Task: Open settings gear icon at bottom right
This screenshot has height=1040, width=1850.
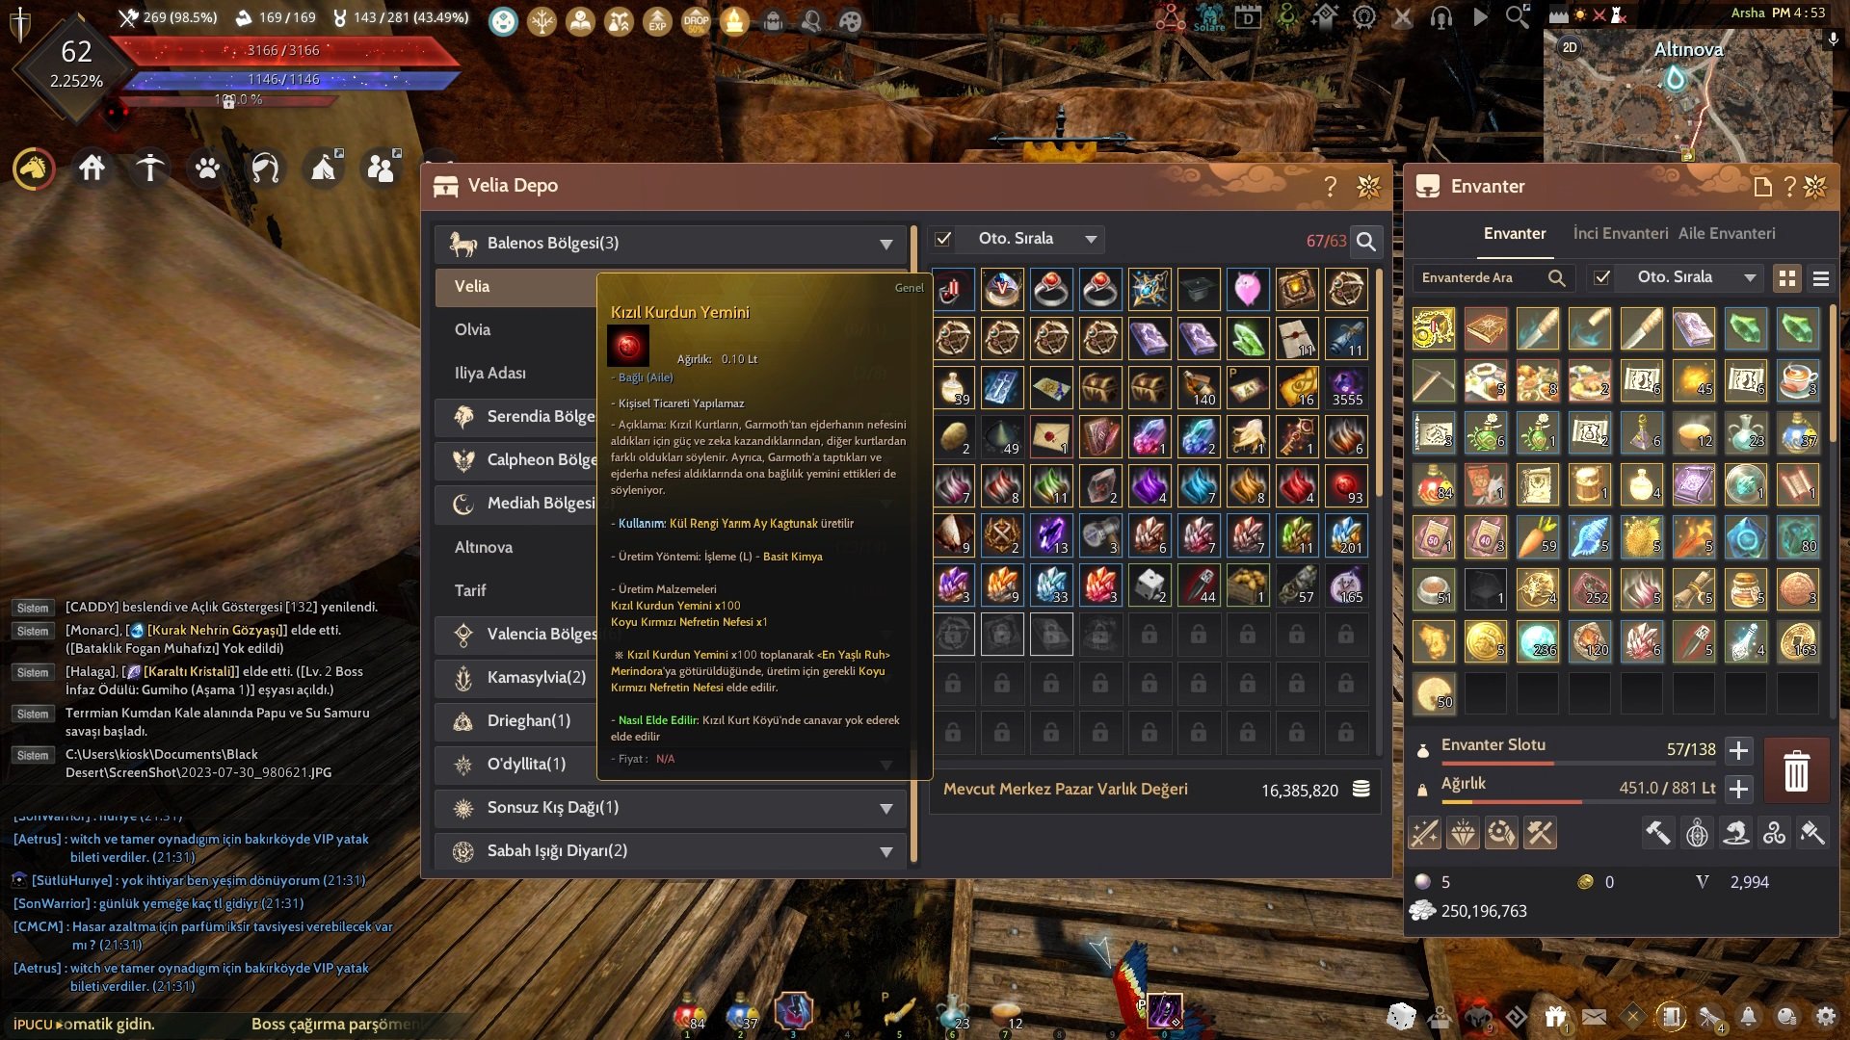Action: (x=1826, y=1016)
